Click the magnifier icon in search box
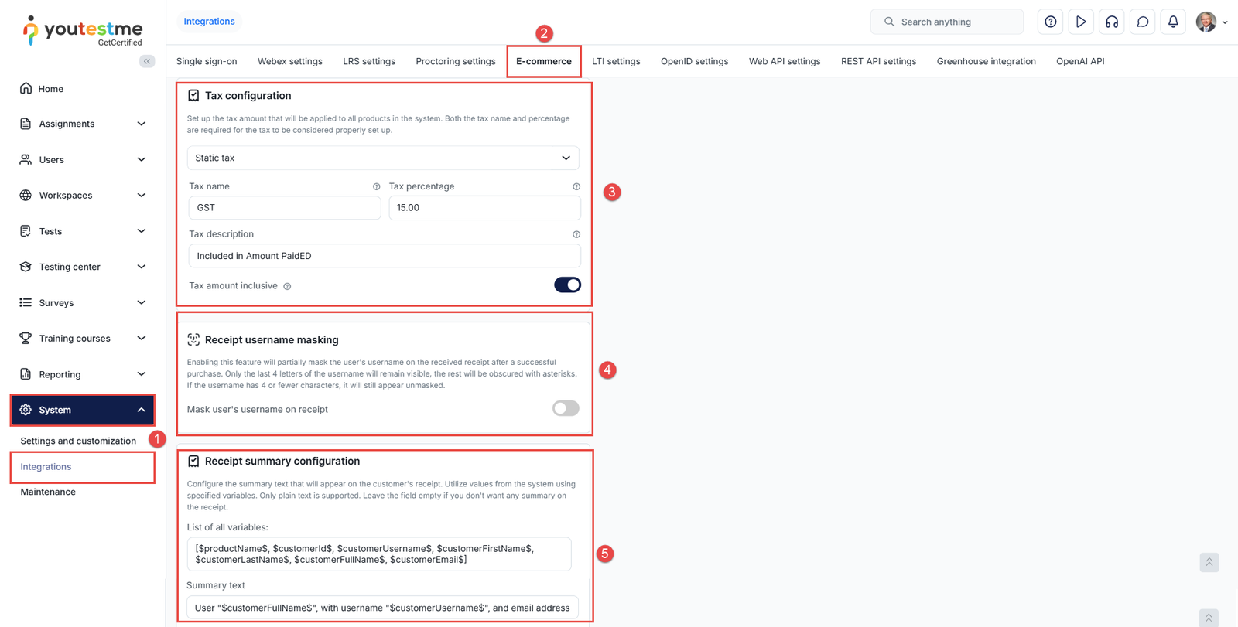 [x=889, y=22]
